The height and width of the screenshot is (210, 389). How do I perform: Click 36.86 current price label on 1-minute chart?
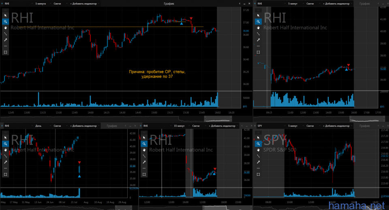pyautogui.click(x=246, y=31)
